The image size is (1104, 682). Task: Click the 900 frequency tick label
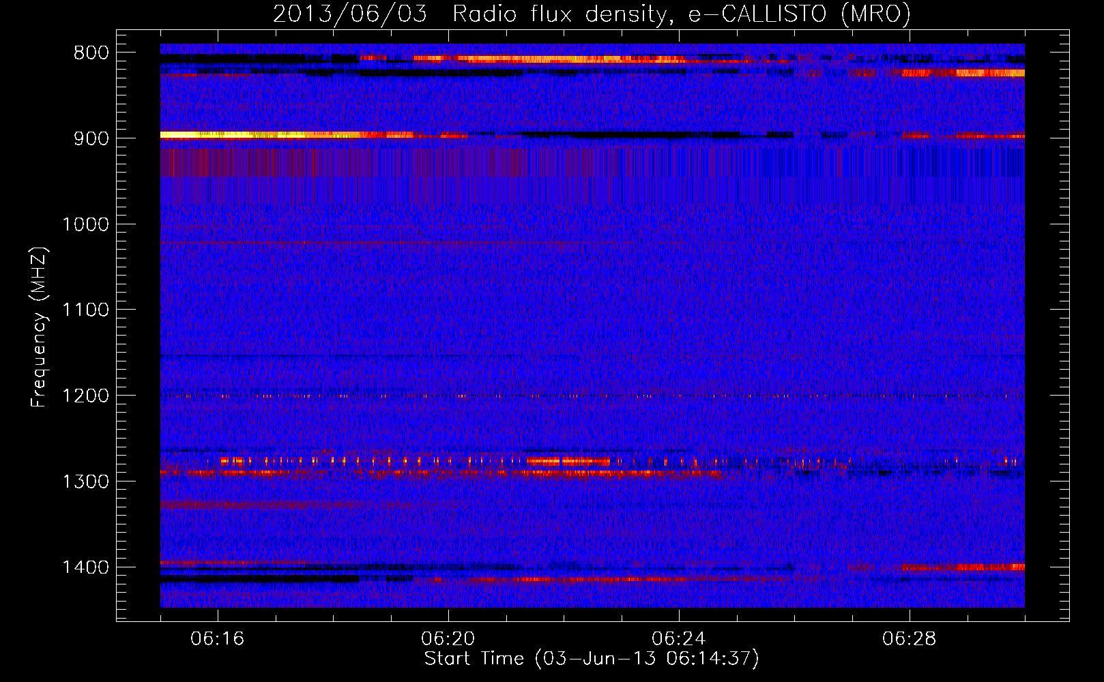click(x=91, y=138)
